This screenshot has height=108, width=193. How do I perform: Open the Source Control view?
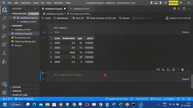click(x=4, y=27)
